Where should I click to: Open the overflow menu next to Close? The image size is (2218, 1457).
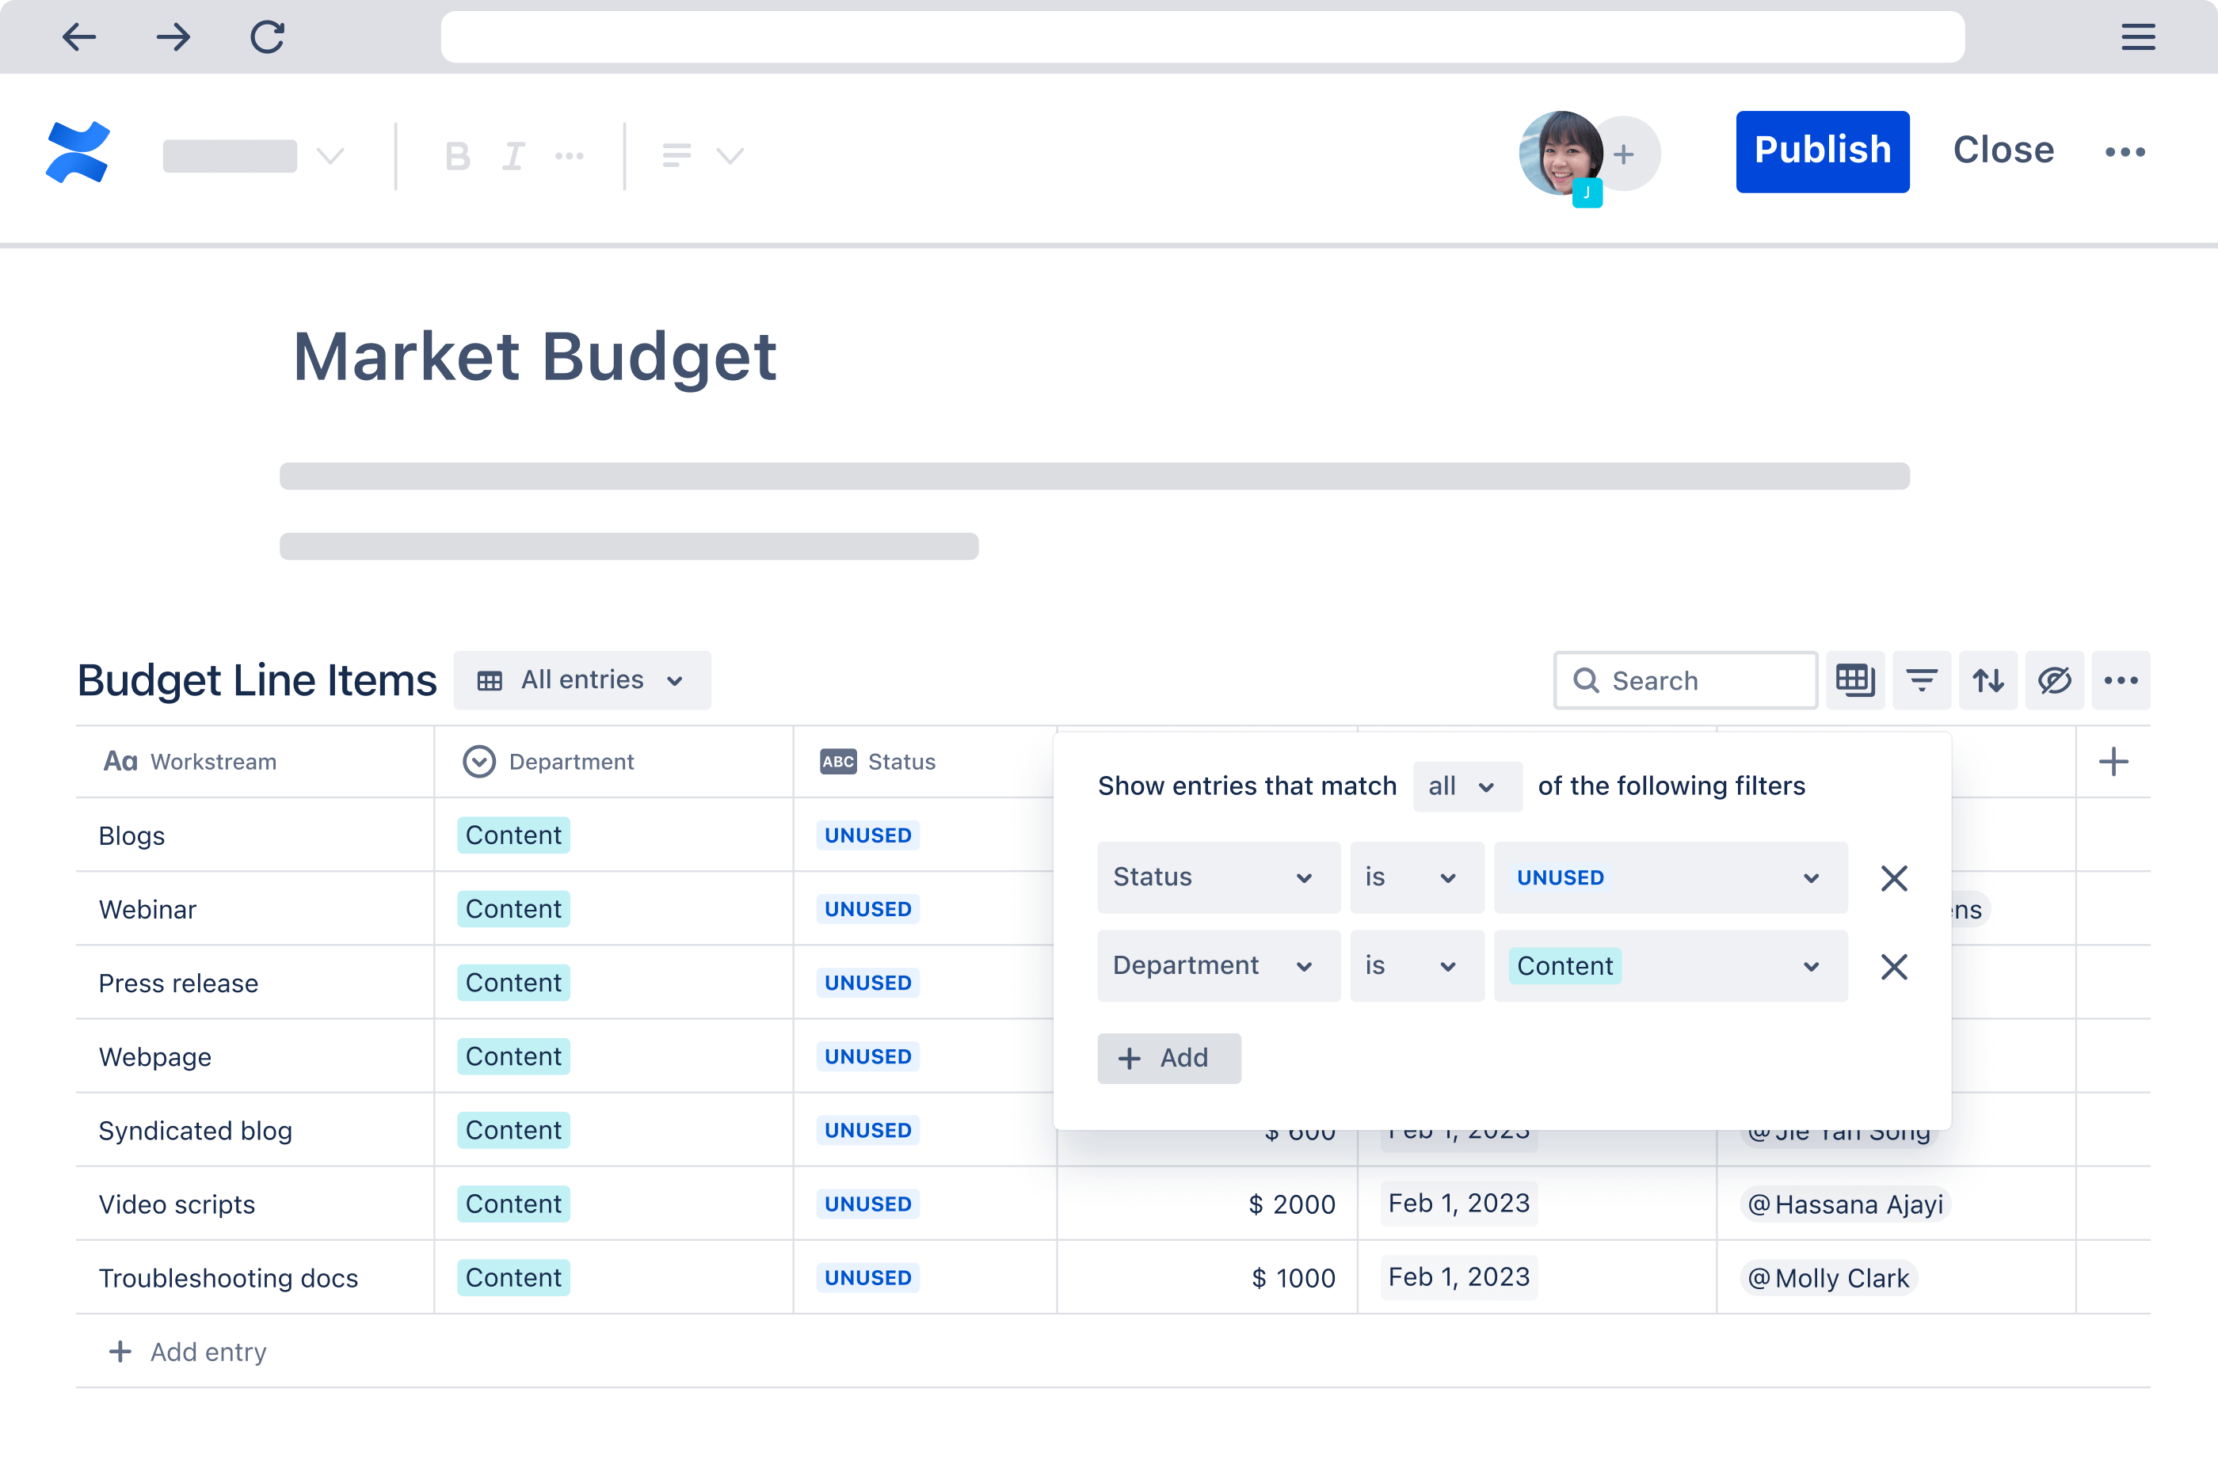(2126, 151)
